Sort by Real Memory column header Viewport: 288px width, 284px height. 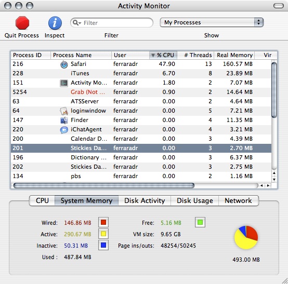pyautogui.click(x=234, y=55)
